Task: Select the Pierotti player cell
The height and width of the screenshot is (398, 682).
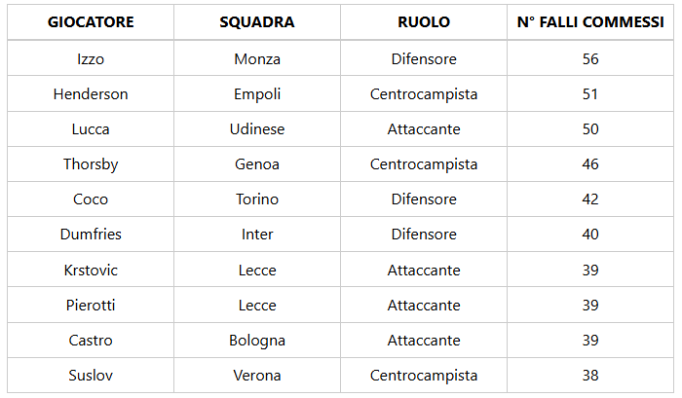Action: click(91, 306)
